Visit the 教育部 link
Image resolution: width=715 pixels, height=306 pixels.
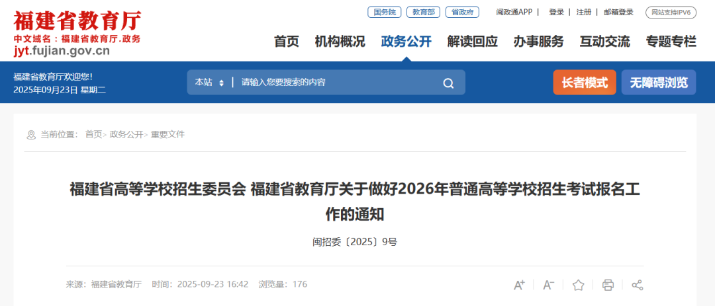[x=423, y=13]
